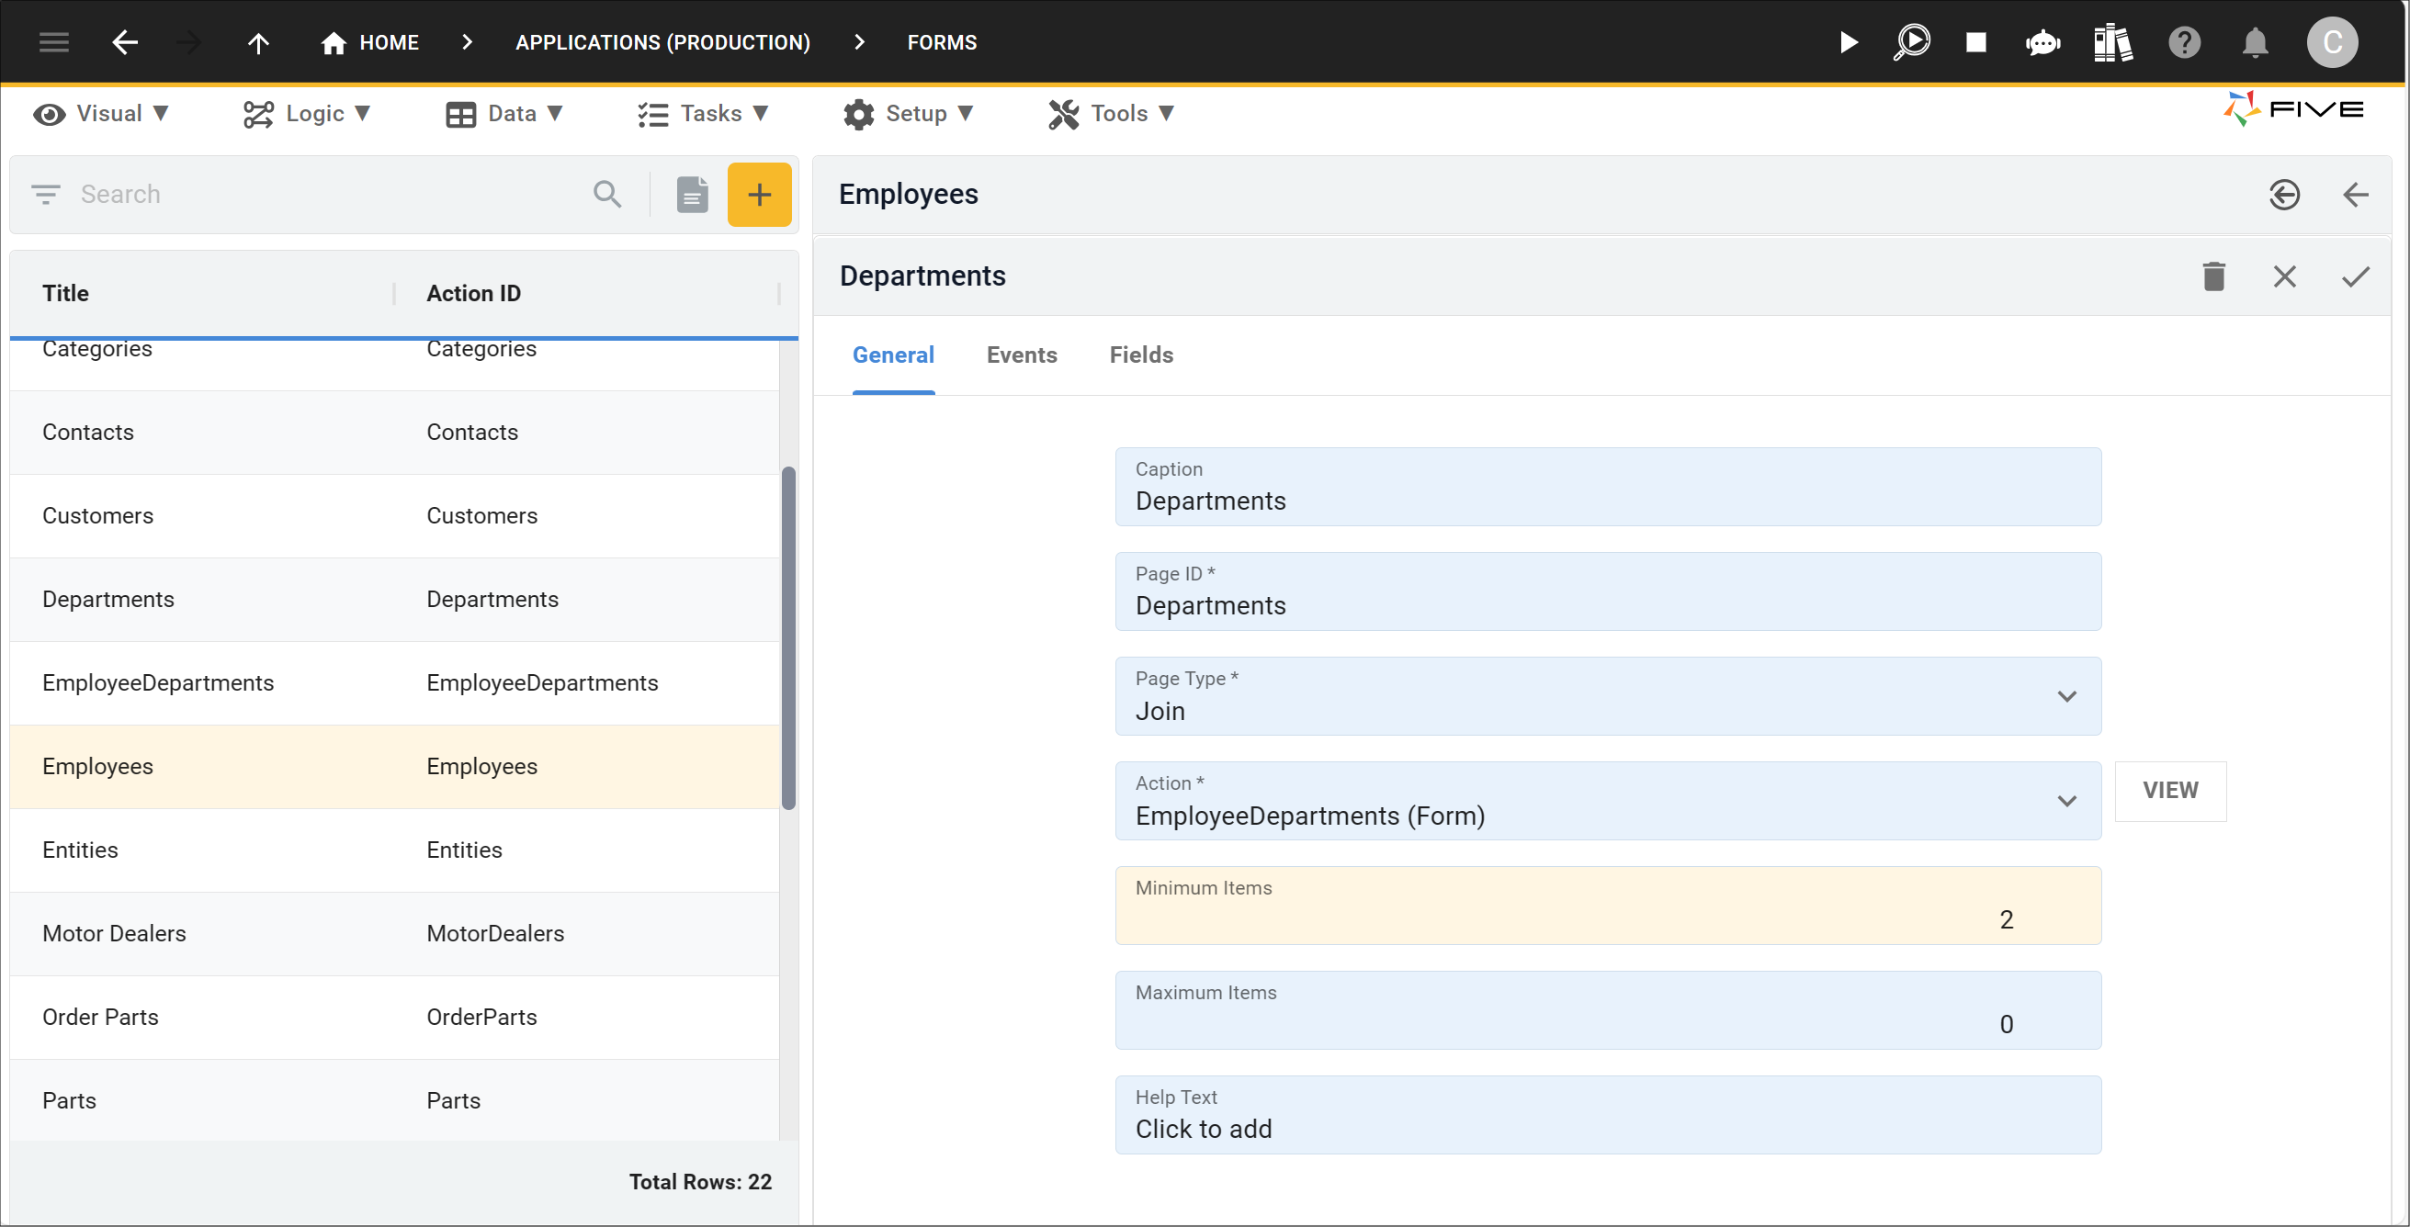The width and height of the screenshot is (2410, 1227).
Task: Select the Customers row
Action: (394, 515)
